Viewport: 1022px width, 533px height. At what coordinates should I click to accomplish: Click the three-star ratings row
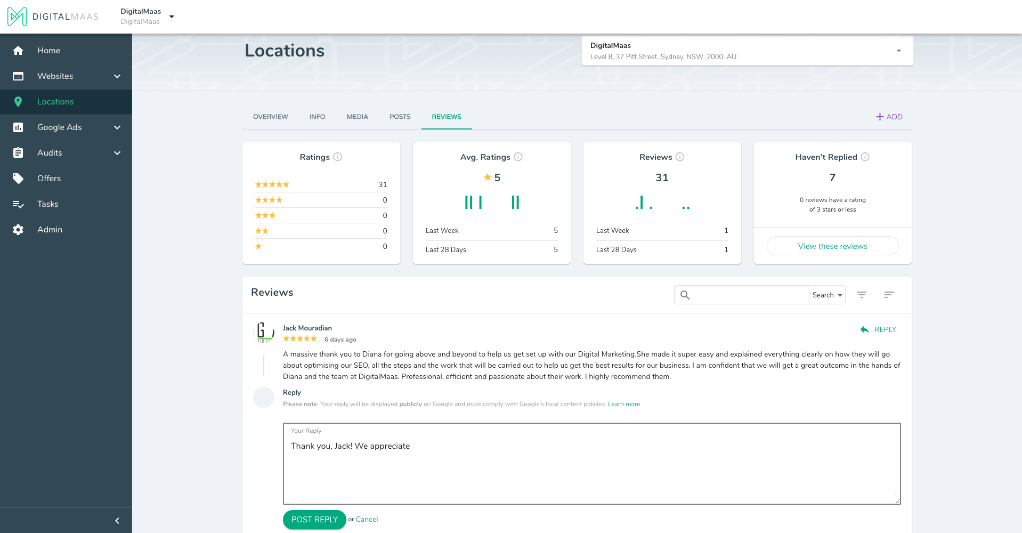(x=321, y=215)
